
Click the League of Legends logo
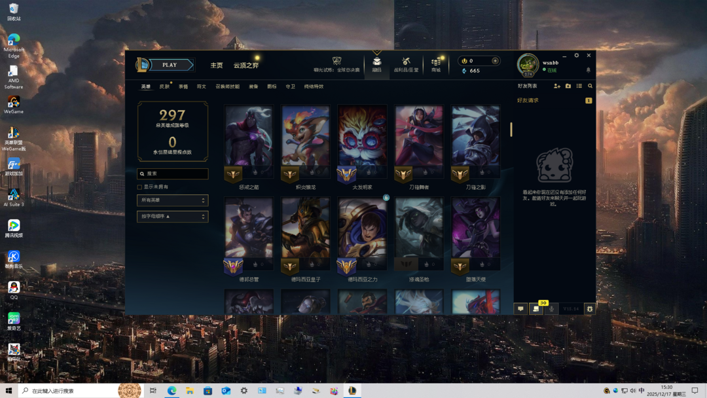tap(142, 65)
